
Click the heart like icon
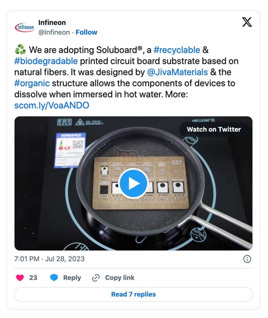pyautogui.click(x=20, y=278)
